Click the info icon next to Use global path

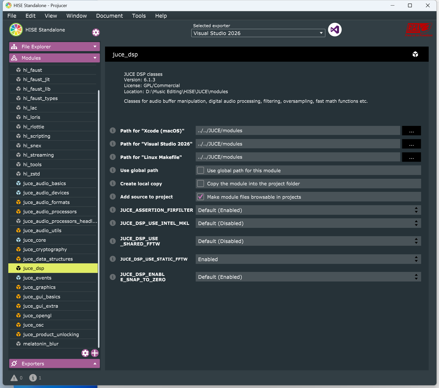(113, 170)
